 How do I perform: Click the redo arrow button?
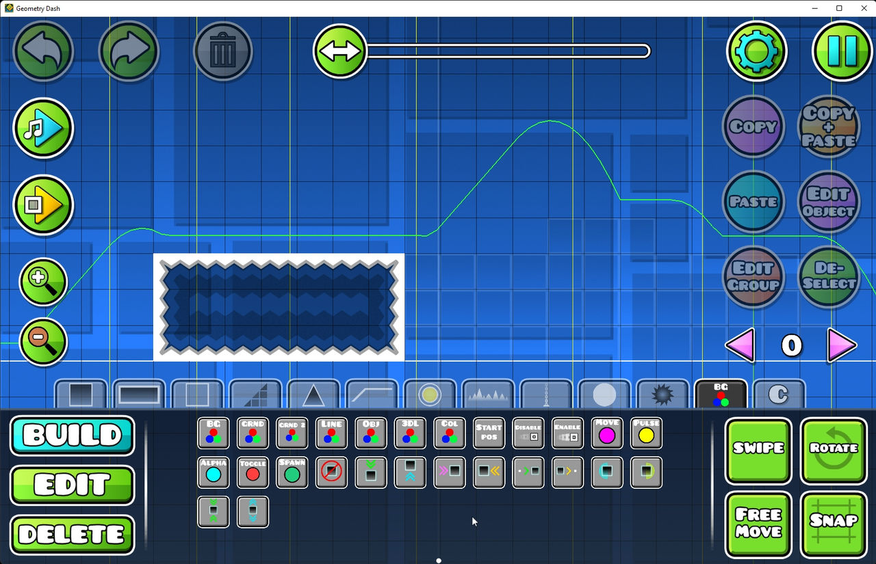(129, 51)
